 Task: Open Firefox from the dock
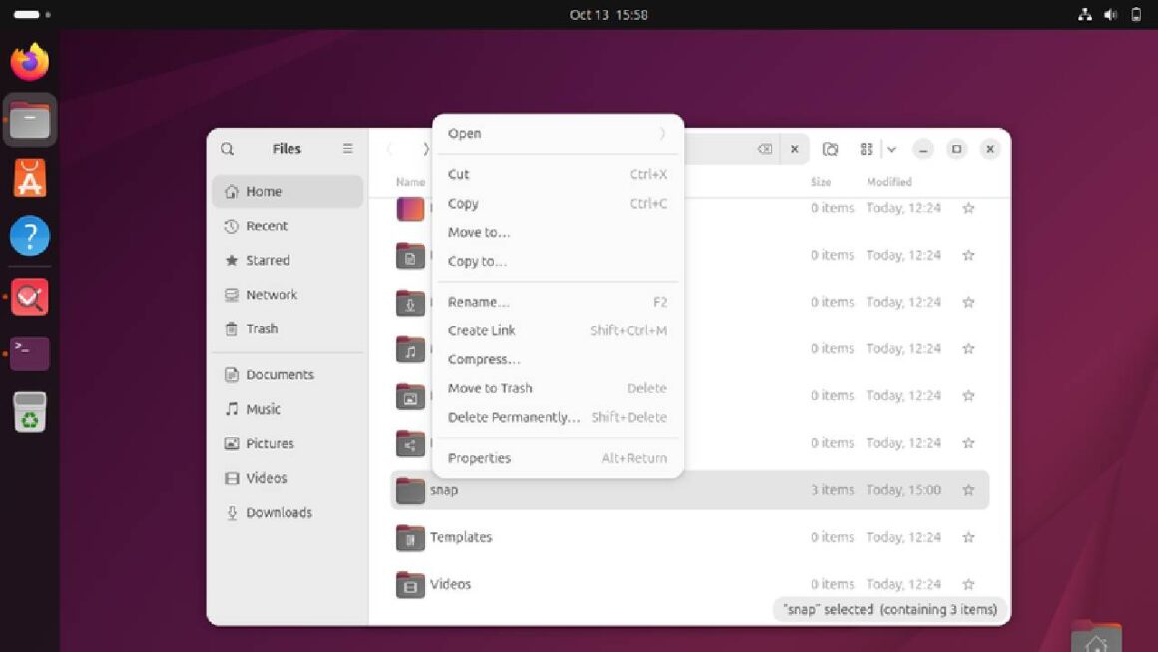(30, 62)
